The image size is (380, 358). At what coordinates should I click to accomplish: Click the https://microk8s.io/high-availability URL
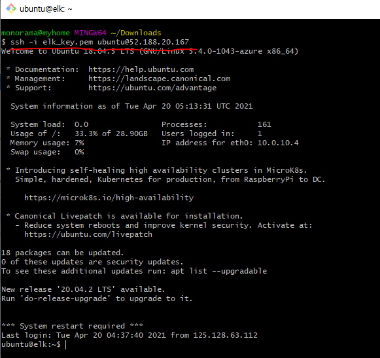click(x=109, y=198)
